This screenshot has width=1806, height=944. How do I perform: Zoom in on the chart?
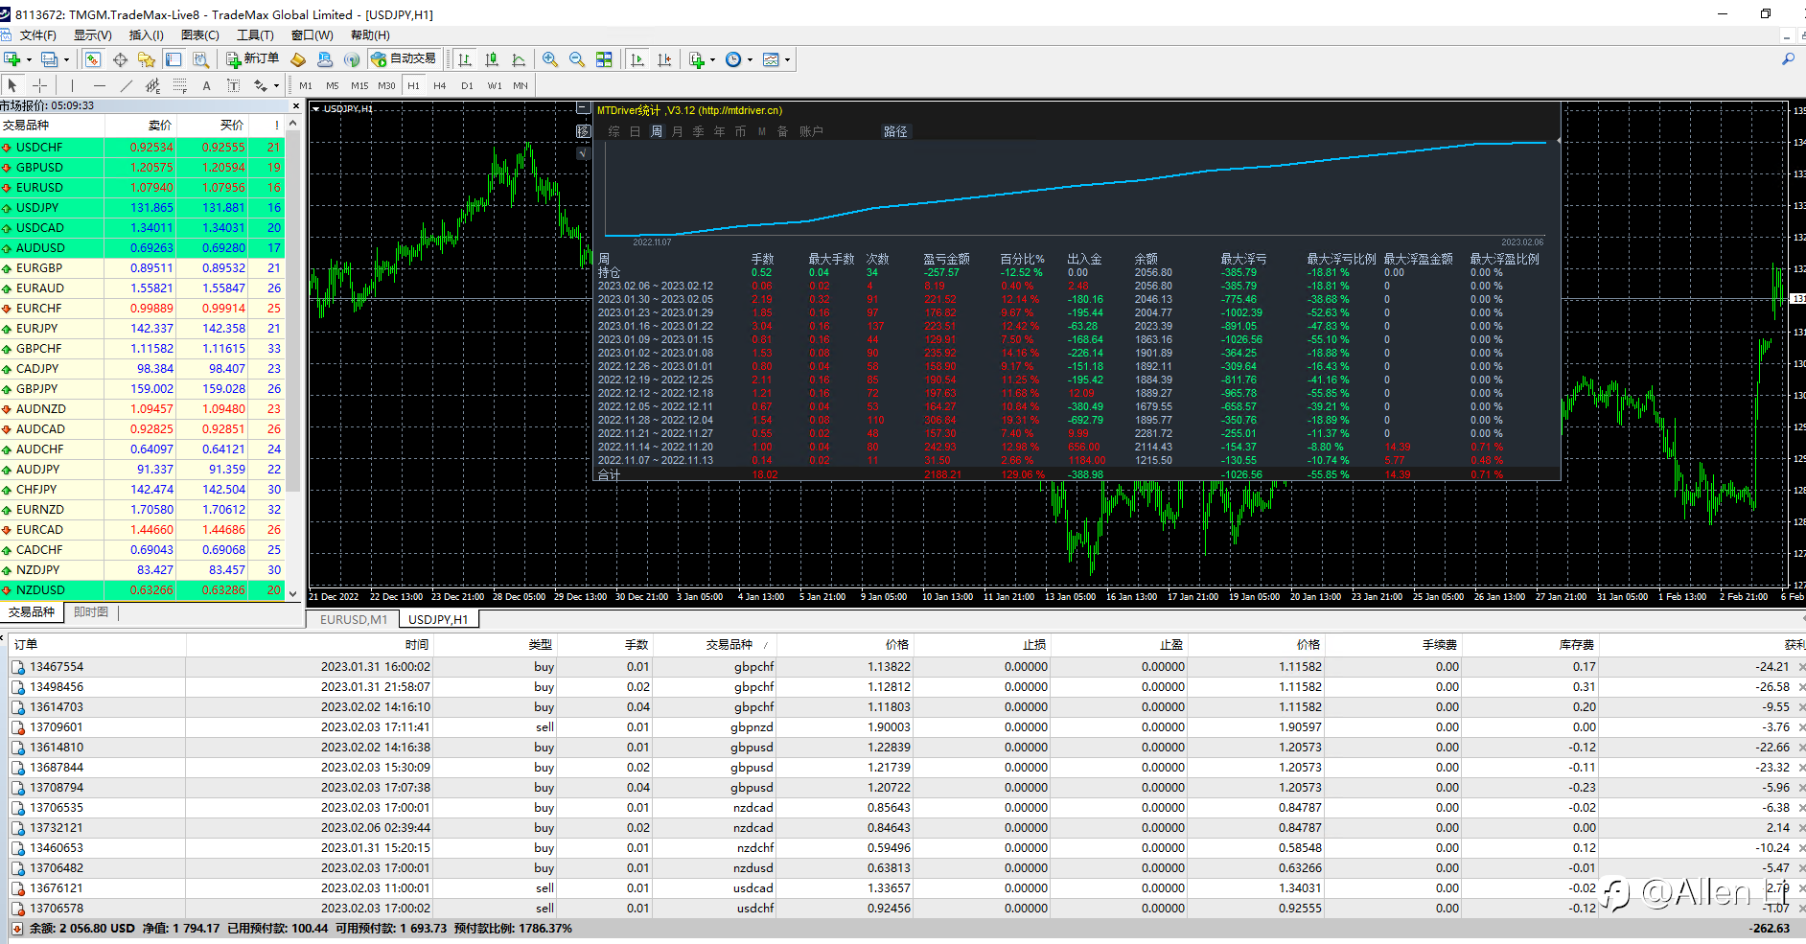pyautogui.click(x=550, y=59)
